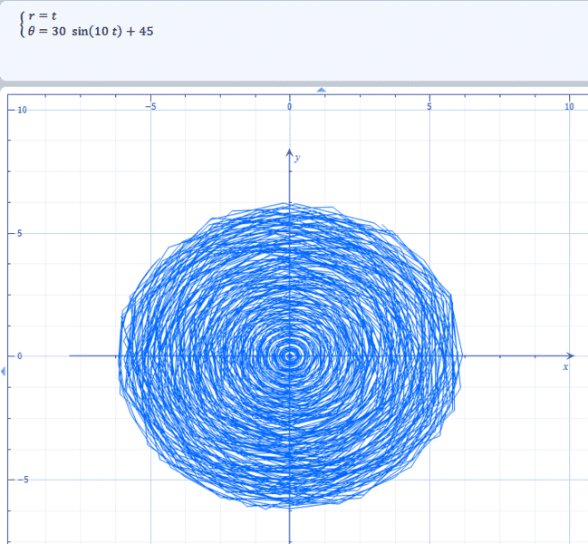The width and height of the screenshot is (588, 544).
Task: Click the spiral center at origin
Action: coord(290,355)
